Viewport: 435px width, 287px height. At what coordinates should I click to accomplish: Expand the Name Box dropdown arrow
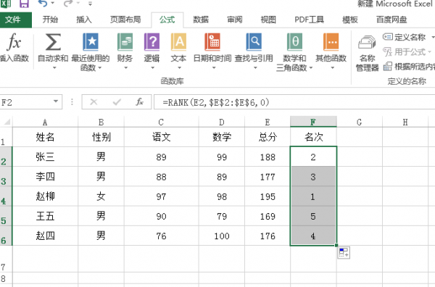(56, 101)
